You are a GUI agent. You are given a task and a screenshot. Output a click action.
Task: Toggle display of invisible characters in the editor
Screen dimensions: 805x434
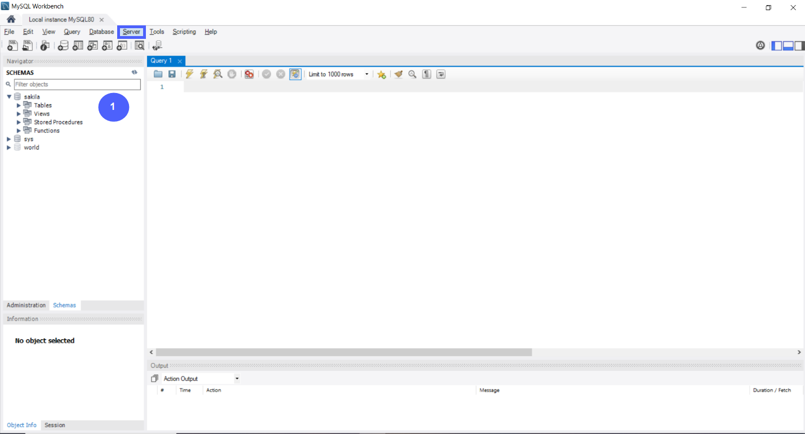(426, 74)
